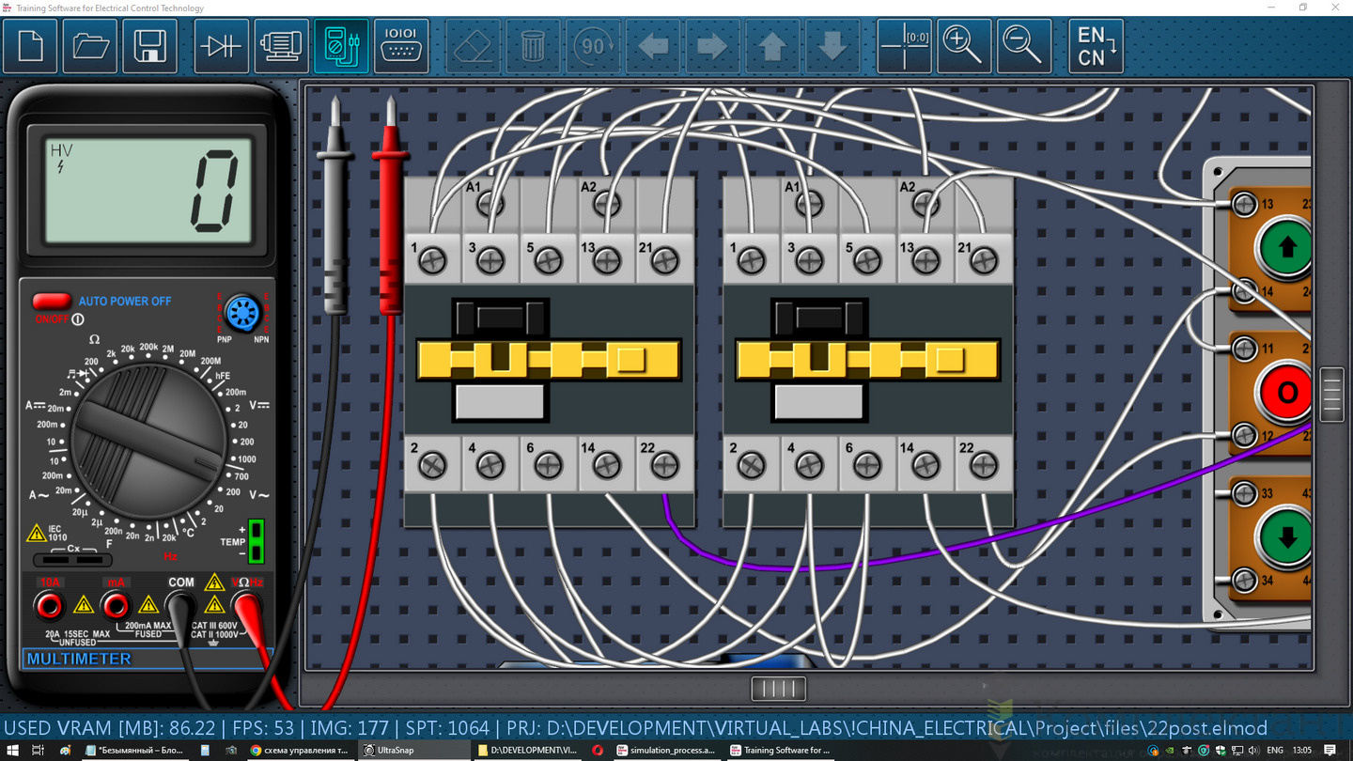The height and width of the screenshot is (761, 1353).
Task: Open UltraSnap from the Windows taskbar
Action: [x=395, y=751]
